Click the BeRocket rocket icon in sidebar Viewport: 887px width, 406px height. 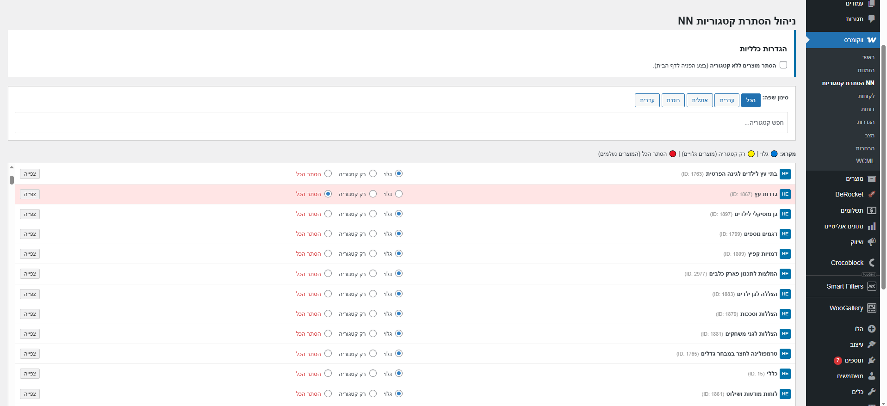coord(871,195)
